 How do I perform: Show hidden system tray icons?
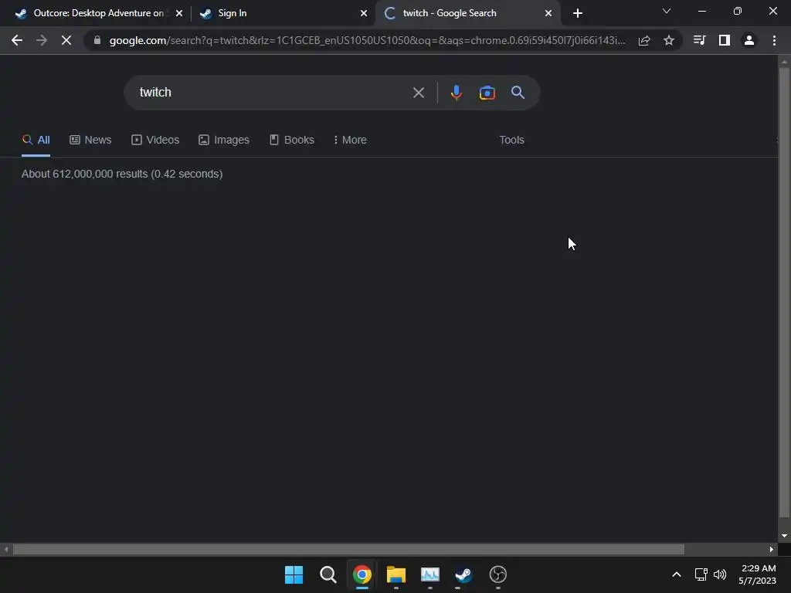(x=677, y=574)
